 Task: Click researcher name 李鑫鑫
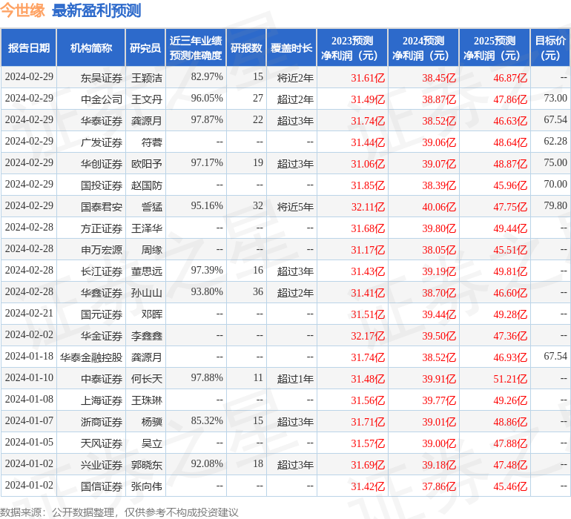tap(146, 336)
